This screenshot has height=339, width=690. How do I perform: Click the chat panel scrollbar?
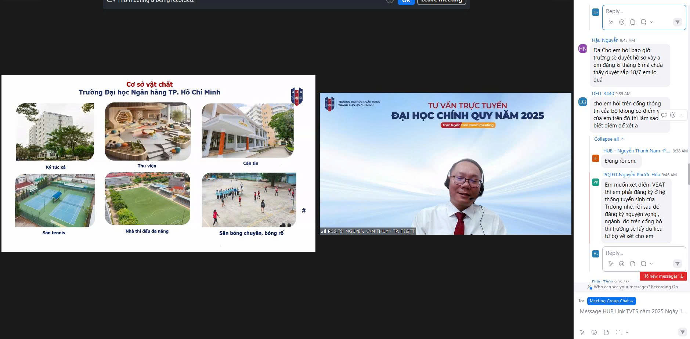point(689,174)
